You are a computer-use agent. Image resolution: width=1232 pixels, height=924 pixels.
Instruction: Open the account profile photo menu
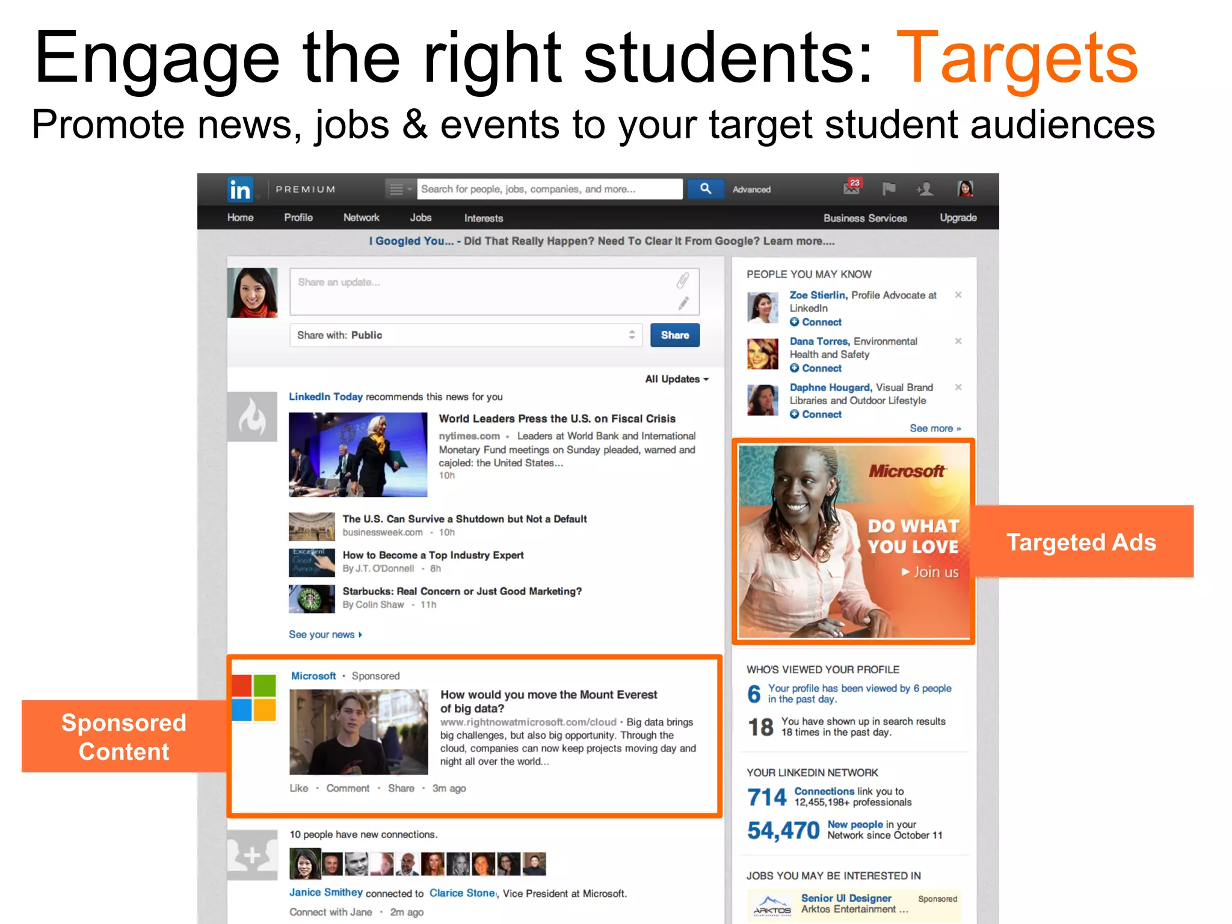tap(965, 189)
